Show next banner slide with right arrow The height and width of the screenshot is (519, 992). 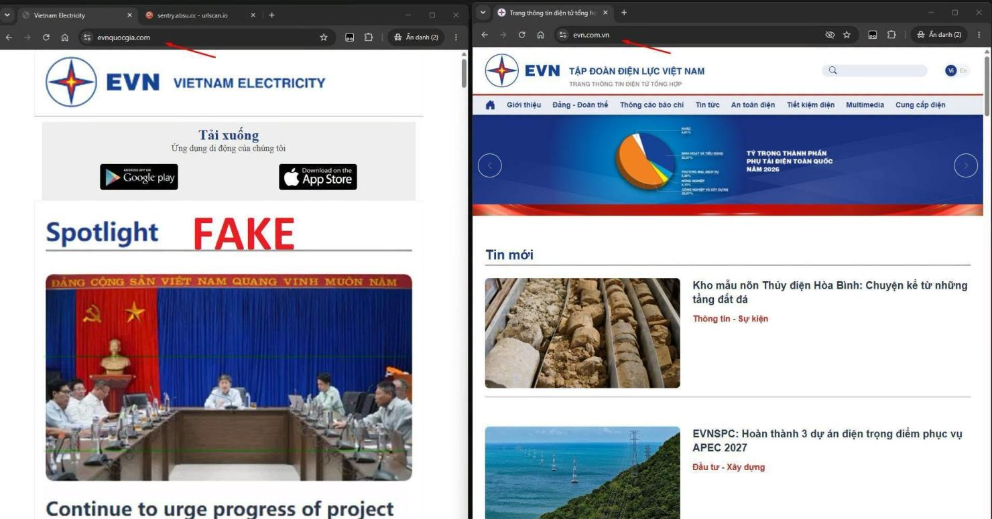pos(965,165)
